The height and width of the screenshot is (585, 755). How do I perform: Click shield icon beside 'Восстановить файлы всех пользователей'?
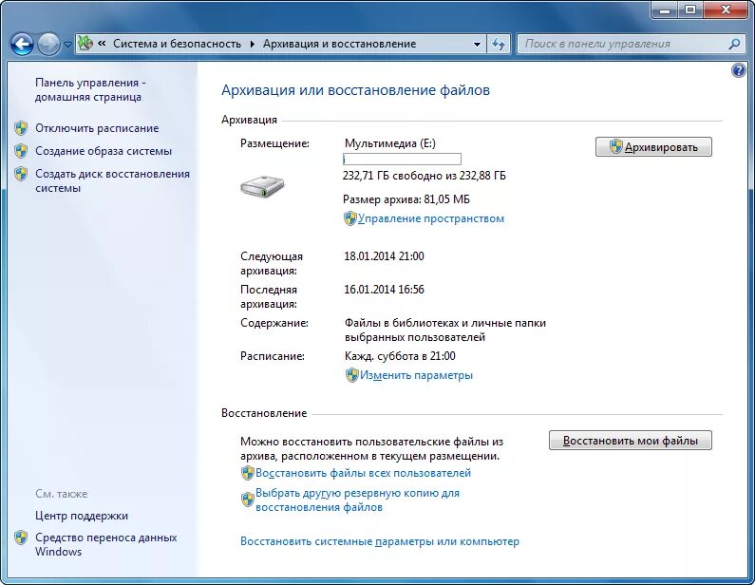[248, 473]
